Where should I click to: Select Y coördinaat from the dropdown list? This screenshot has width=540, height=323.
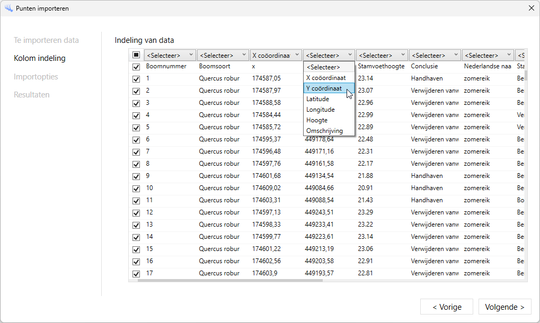point(324,88)
